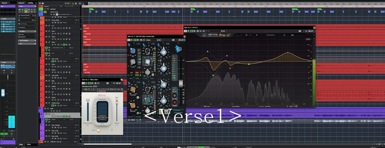Switch to the Visibility tab
Viewport: 385px width, 148px height.
tap(31, 3)
